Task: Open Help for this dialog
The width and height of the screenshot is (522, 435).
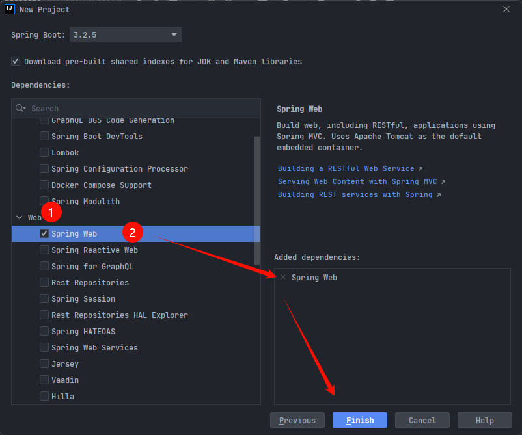Action: click(485, 420)
